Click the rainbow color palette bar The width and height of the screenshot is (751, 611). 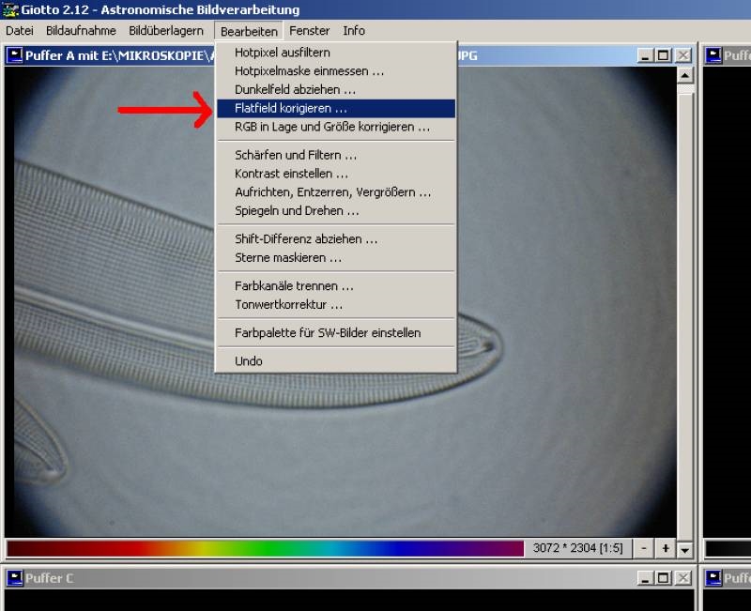click(x=265, y=548)
